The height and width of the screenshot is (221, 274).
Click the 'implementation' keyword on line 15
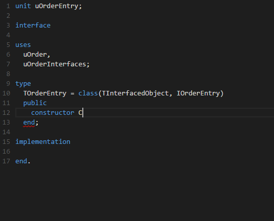pyautogui.click(x=43, y=142)
